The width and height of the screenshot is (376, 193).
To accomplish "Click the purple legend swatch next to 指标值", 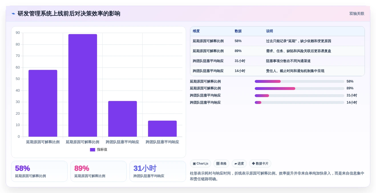I will pyautogui.click(x=92, y=149).
